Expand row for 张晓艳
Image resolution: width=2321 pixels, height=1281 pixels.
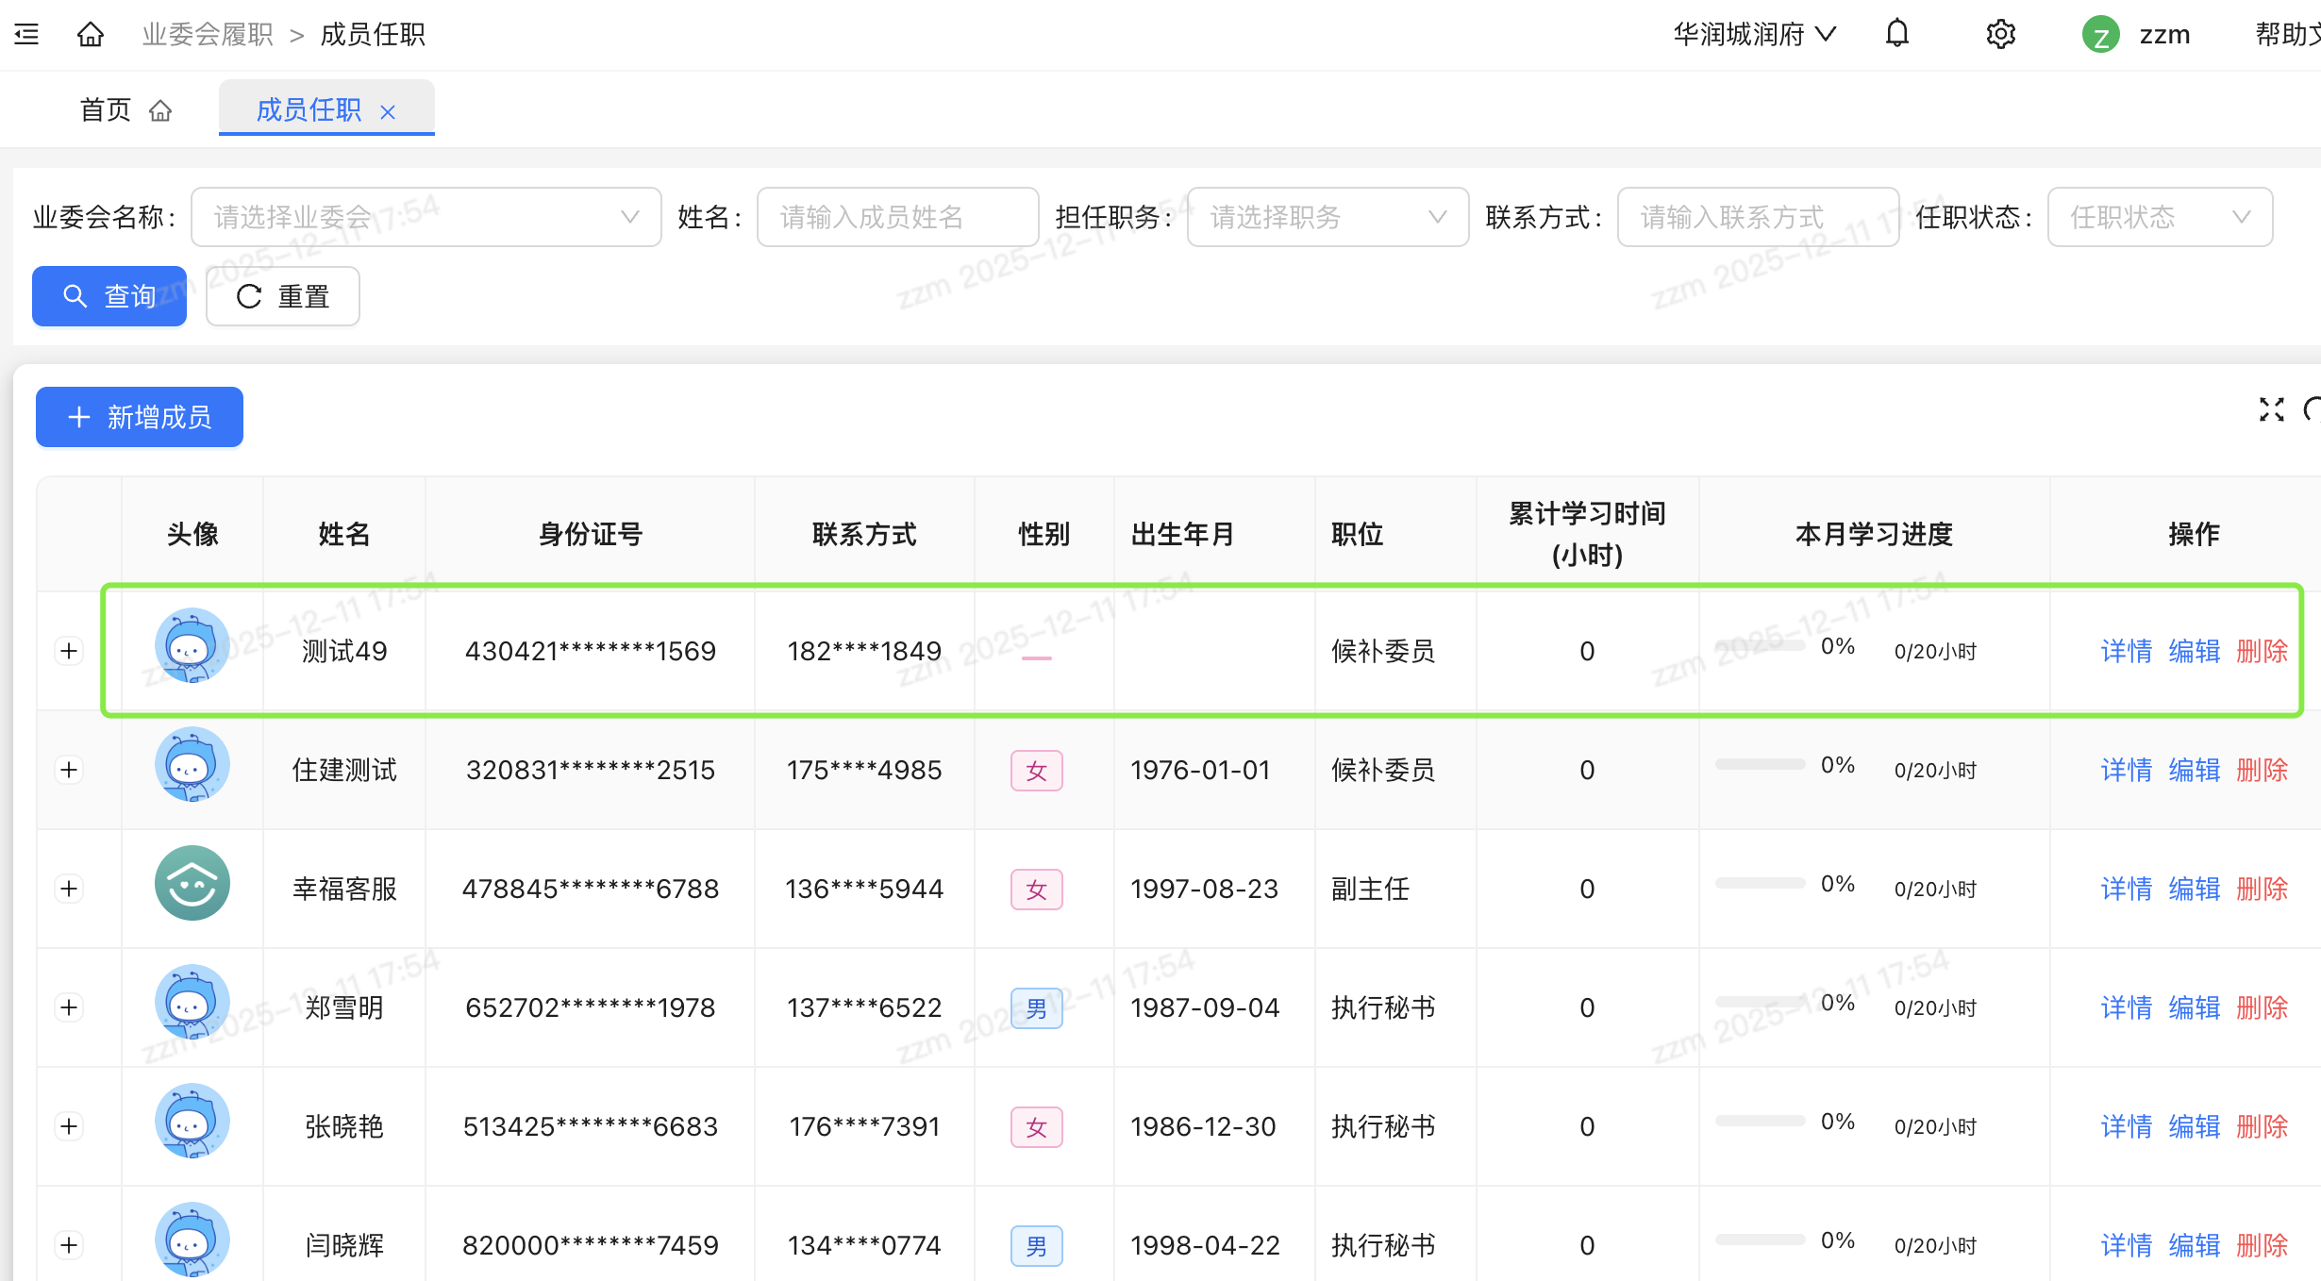(69, 1126)
